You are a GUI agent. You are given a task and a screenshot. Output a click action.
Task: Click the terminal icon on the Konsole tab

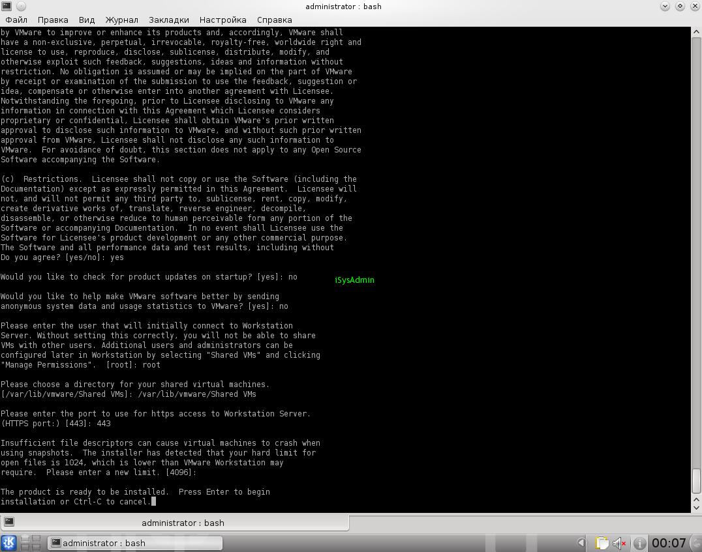(9, 522)
